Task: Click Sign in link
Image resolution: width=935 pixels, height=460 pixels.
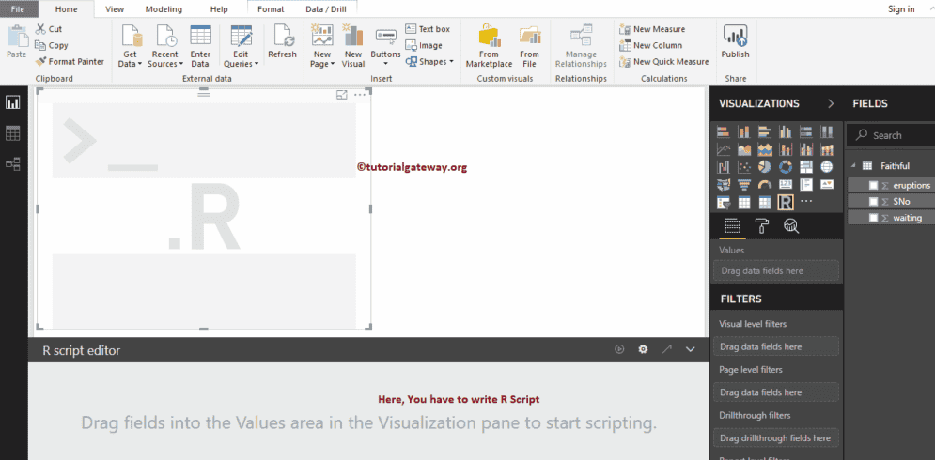Action: tap(901, 9)
